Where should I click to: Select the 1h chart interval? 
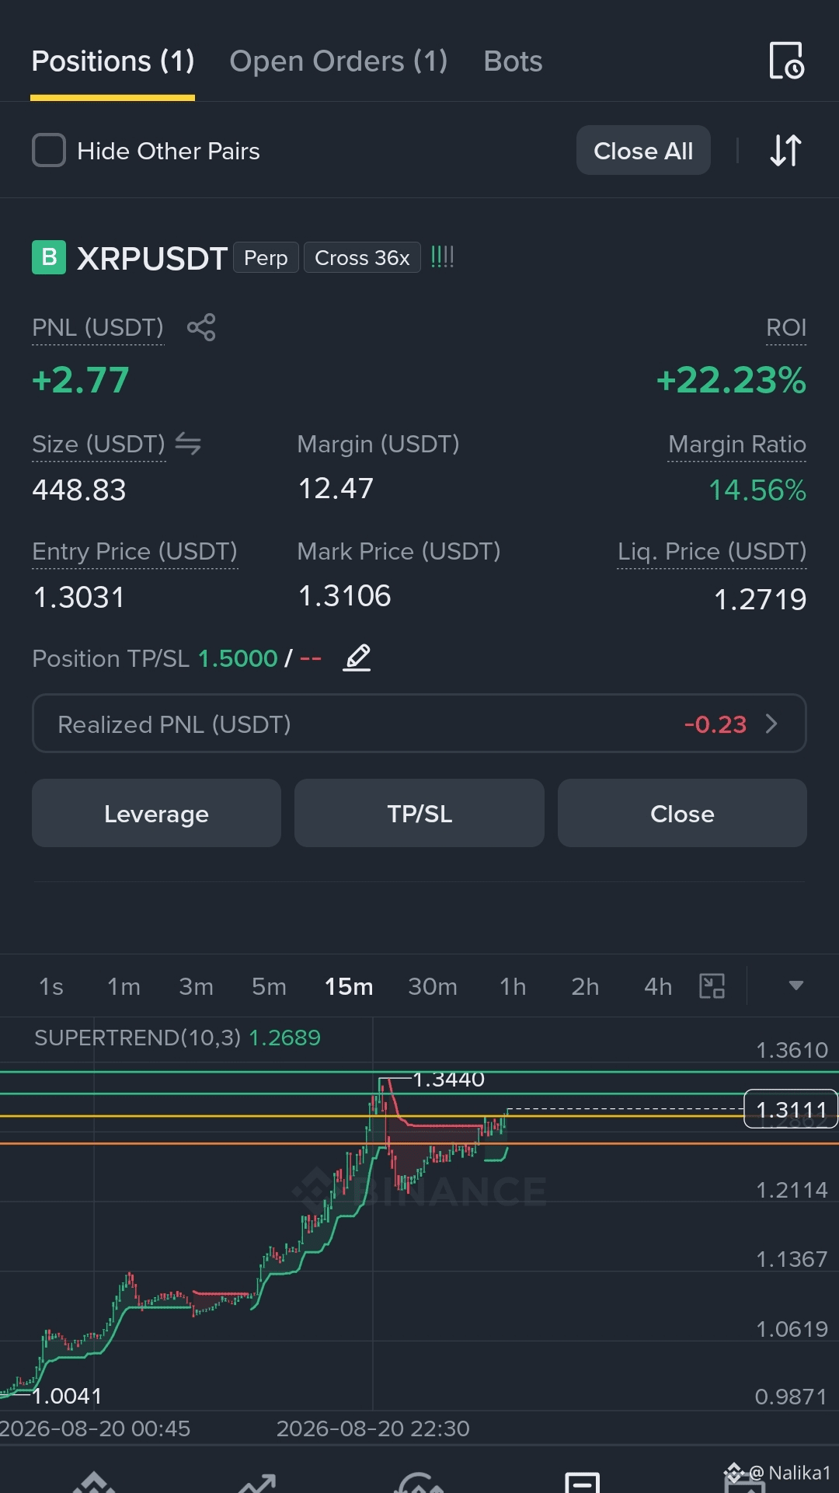pyautogui.click(x=513, y=986)
